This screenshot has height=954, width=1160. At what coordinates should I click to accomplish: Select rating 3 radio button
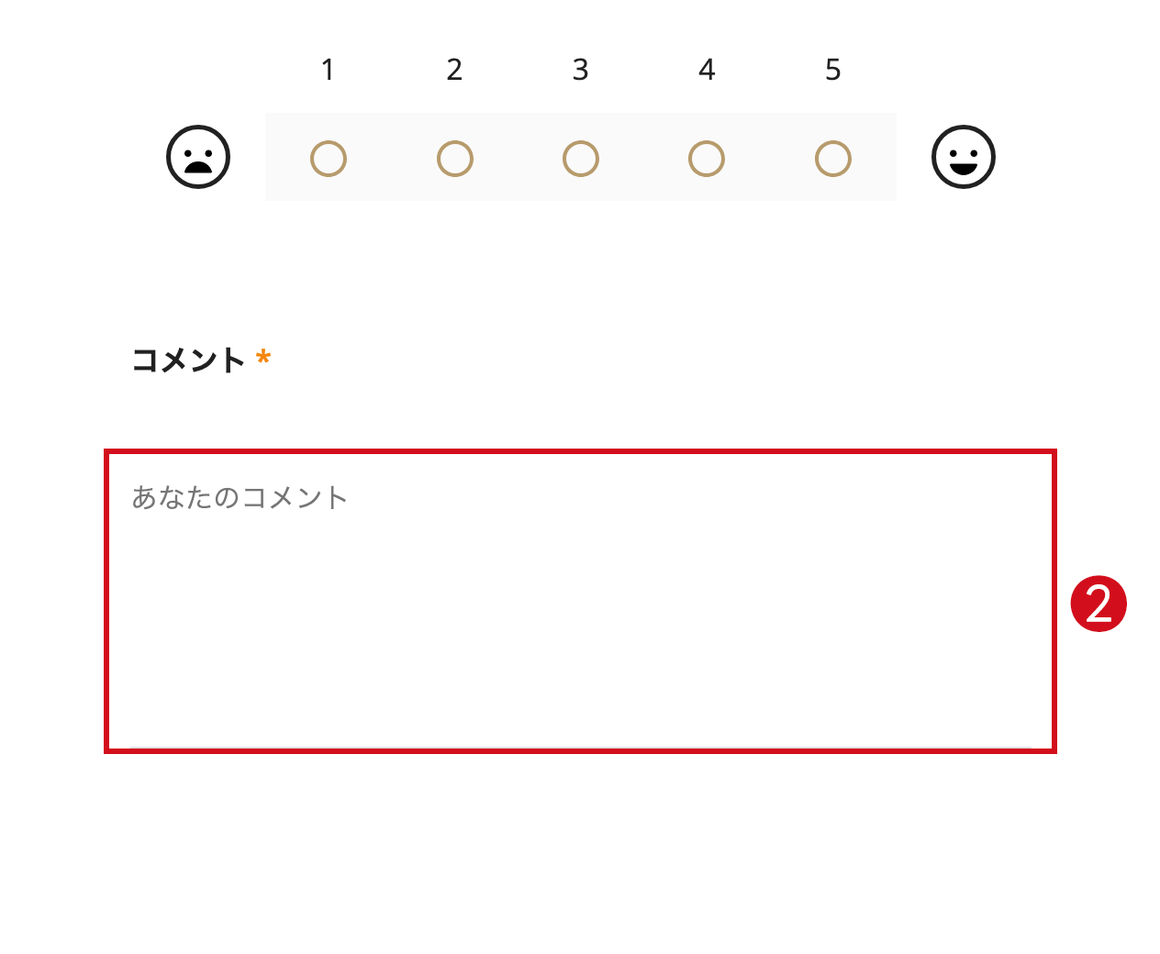pyautogui.click(x=580, y=158)
